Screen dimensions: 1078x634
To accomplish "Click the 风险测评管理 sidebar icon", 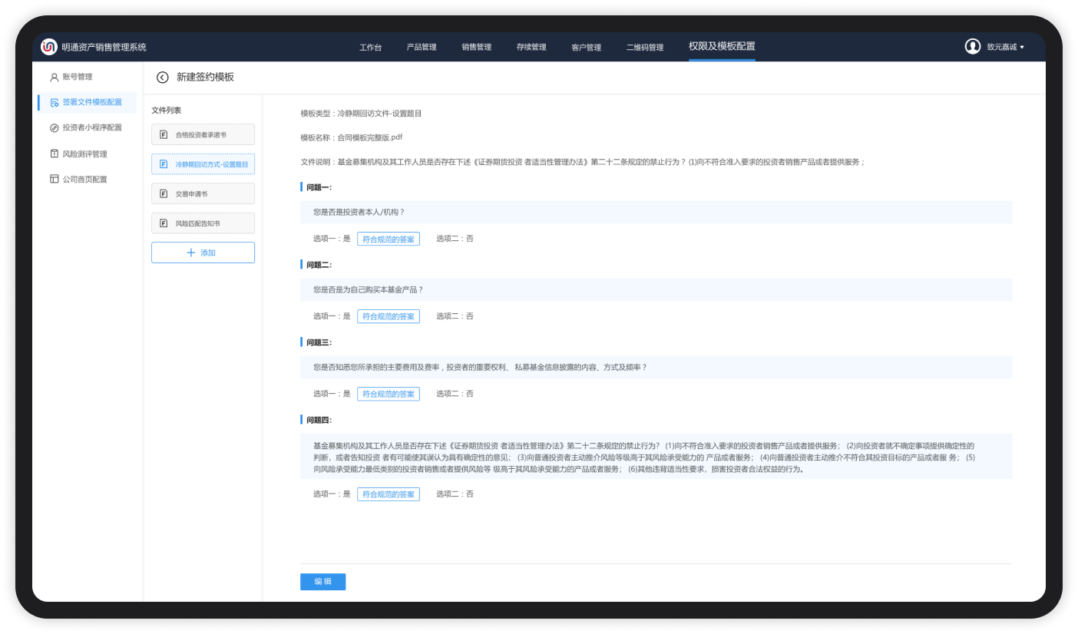I will click(54, 154).
